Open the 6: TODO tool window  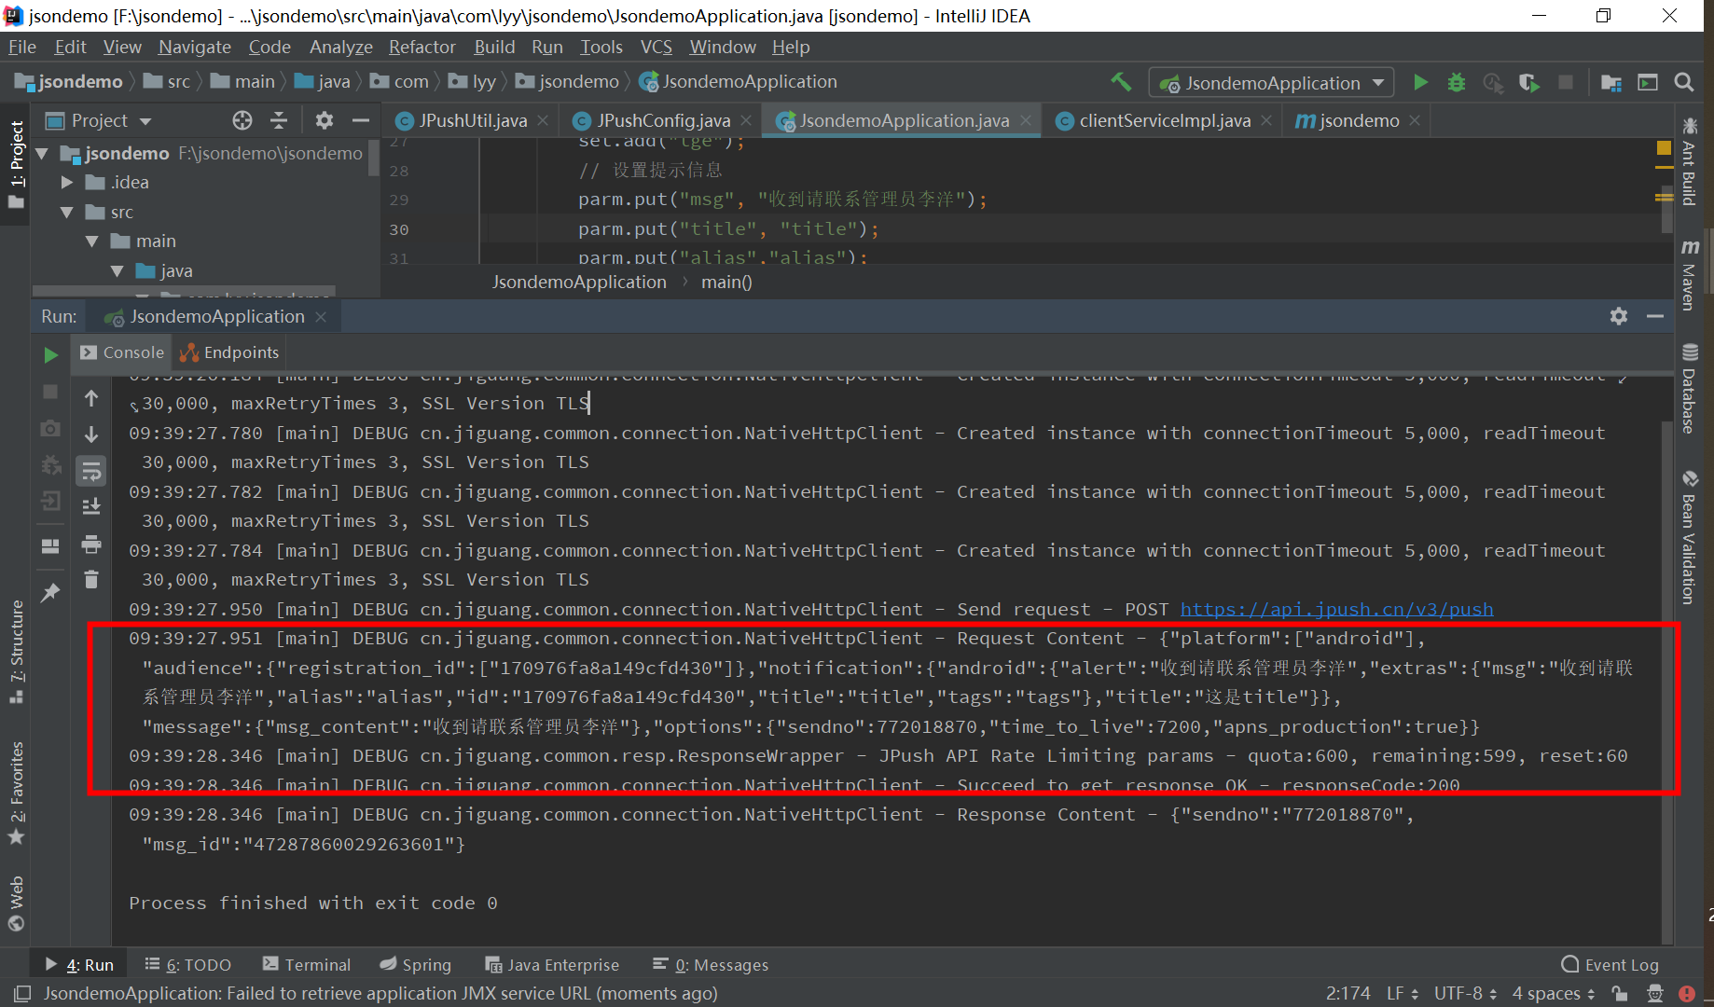click(187, 964)
